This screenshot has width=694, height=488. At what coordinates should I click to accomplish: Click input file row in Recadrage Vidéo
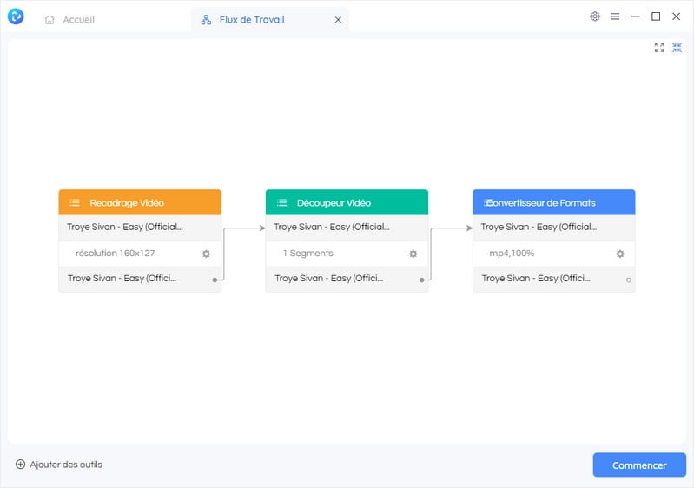pos(140,228)
